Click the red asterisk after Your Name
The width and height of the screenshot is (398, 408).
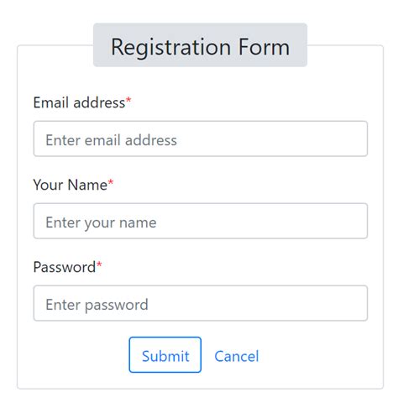[x=111, y=182]
